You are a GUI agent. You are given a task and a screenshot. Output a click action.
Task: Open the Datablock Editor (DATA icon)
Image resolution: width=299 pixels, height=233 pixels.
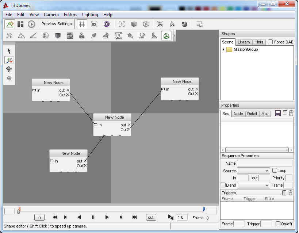(70, 36)
